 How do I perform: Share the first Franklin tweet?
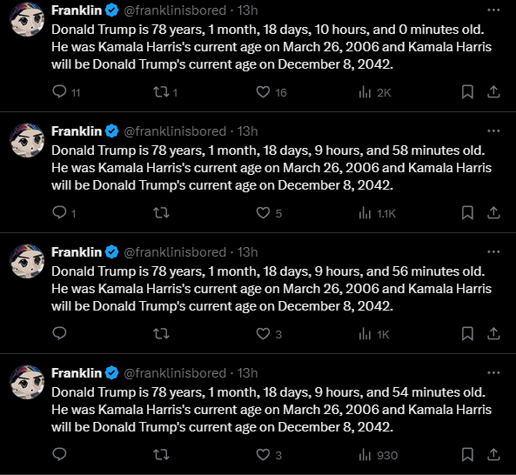(493, 92)
